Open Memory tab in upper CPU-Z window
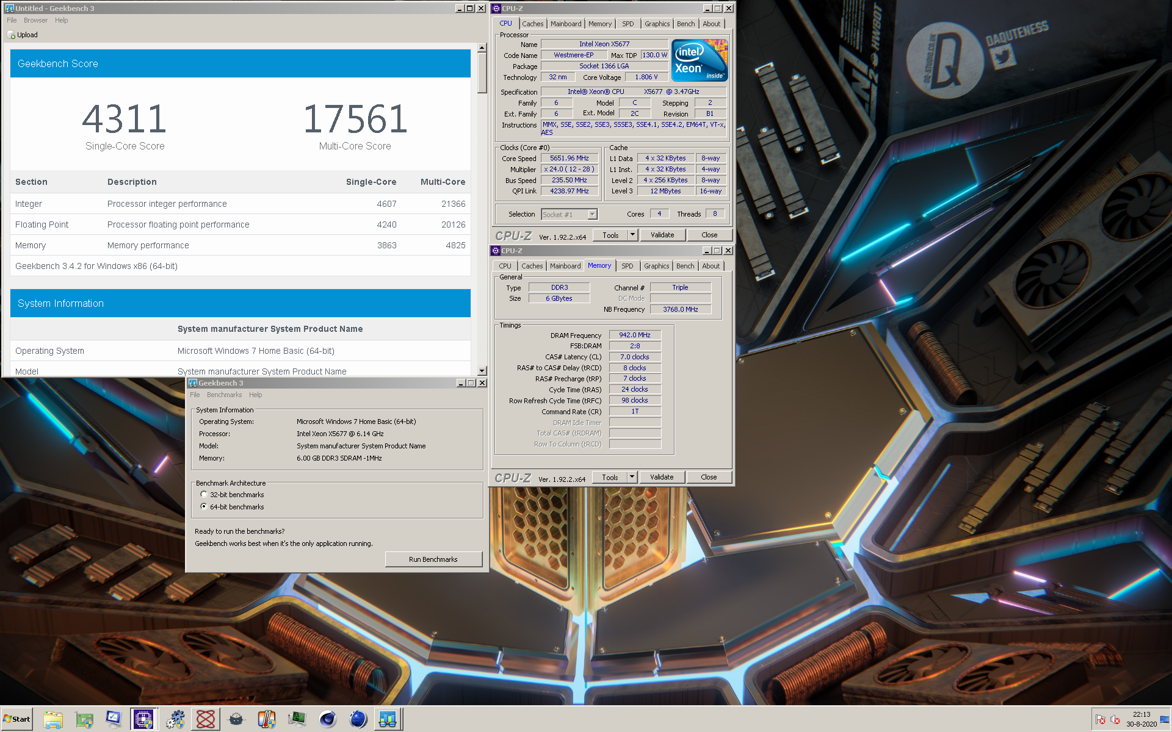 click(x=600, y=24)
